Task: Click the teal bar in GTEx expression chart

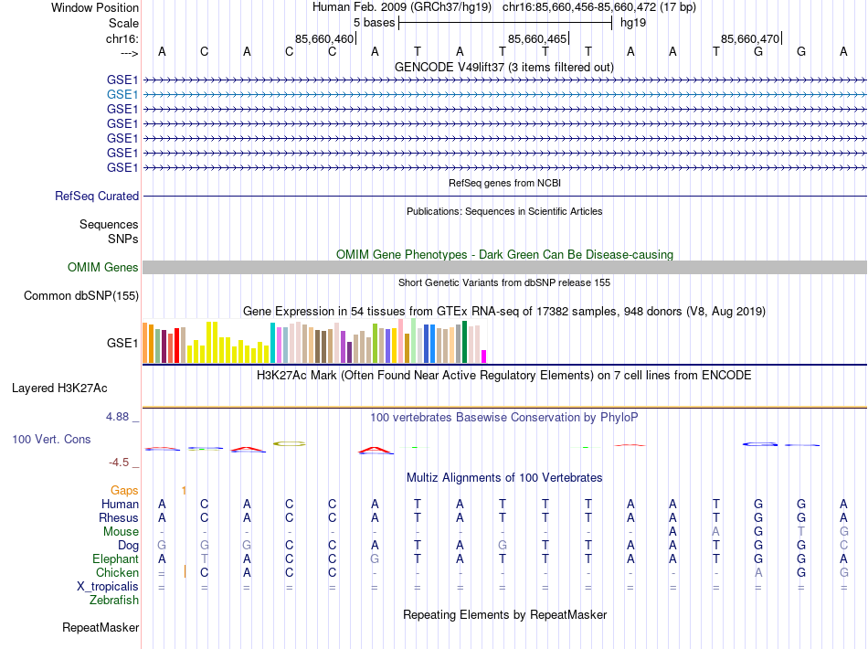Action: 272,343
